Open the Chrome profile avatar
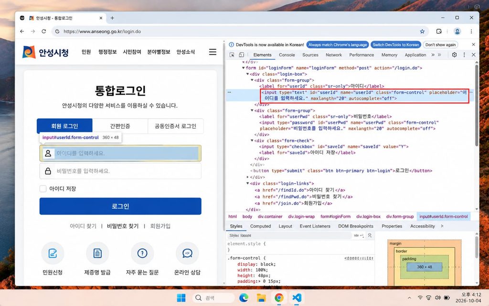This screenshot has height=306, width=489. coord(457,31)
